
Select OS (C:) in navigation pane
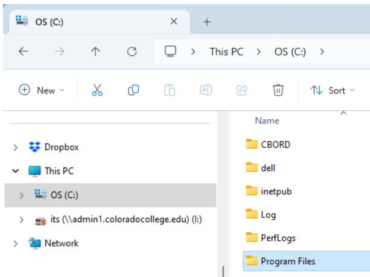(110, 195)
